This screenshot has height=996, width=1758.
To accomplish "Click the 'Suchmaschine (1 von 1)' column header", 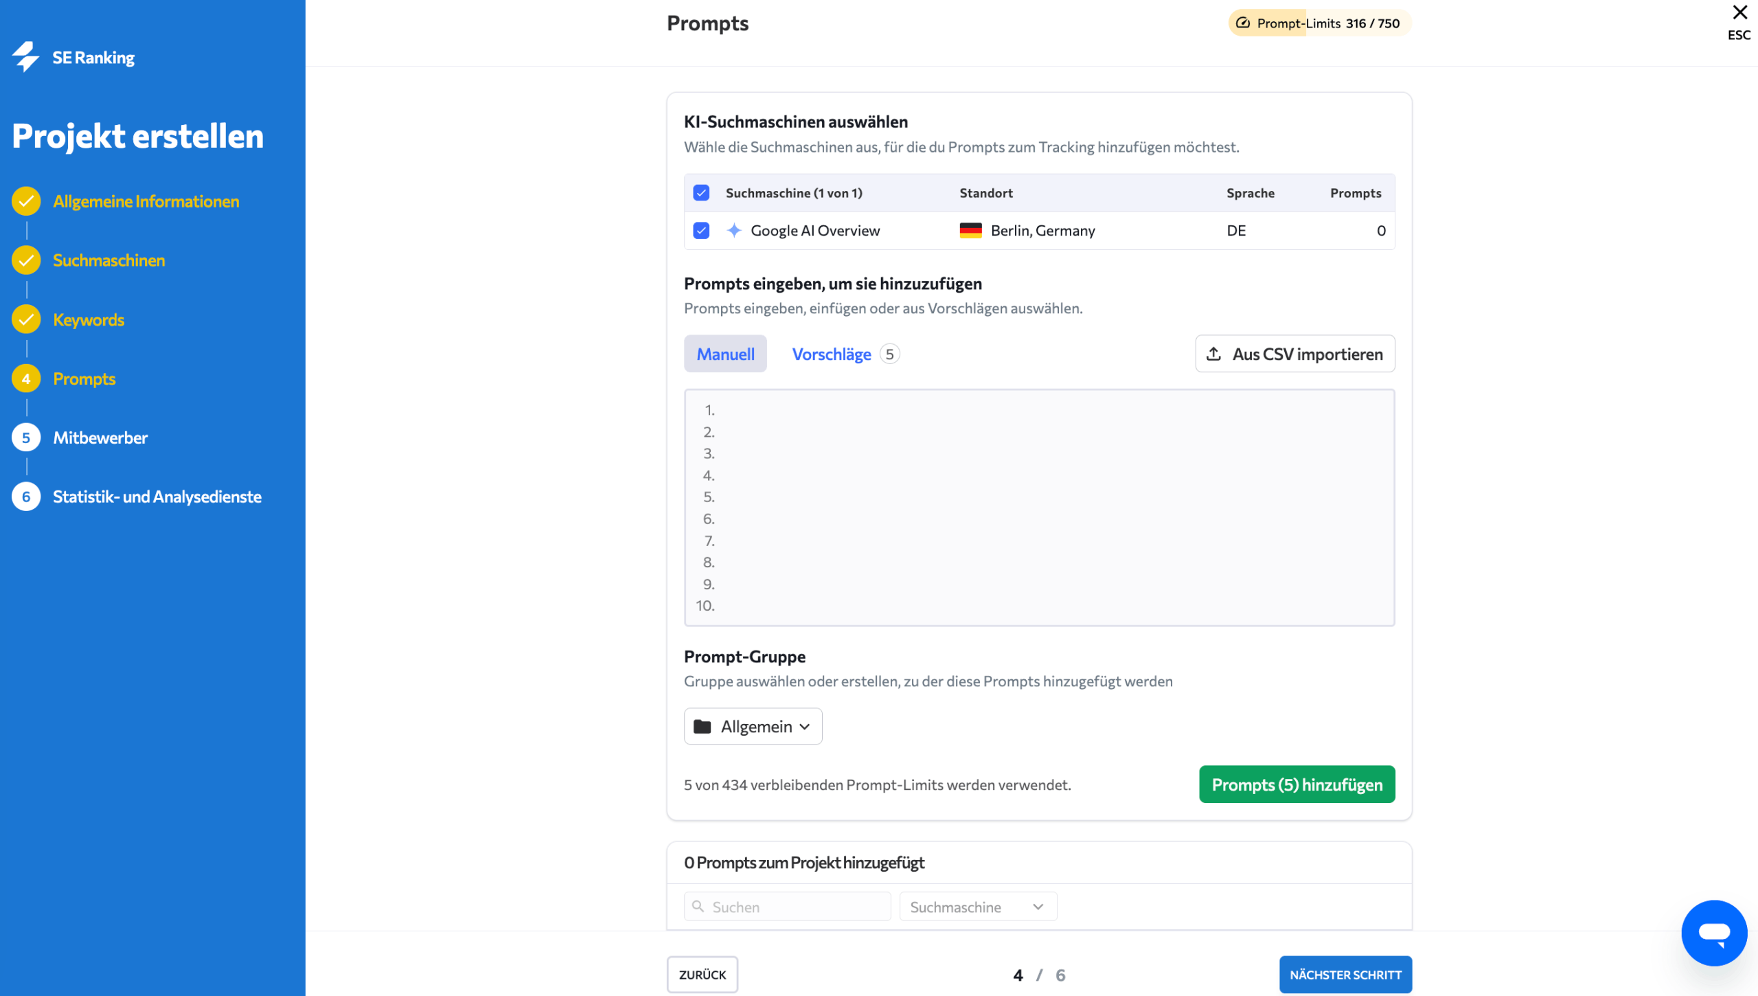I will (x=794, y=193).
